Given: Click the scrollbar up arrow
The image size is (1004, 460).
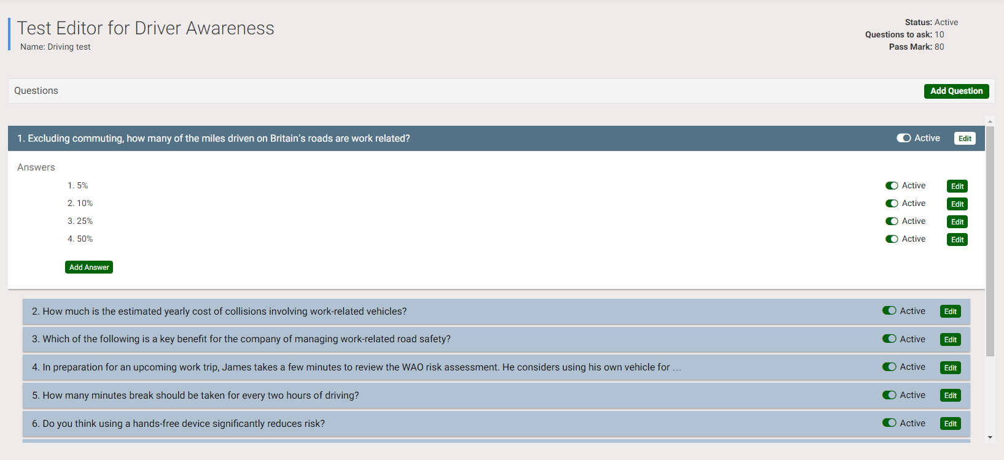Looking at the screenshot, I should coord(990,122).
